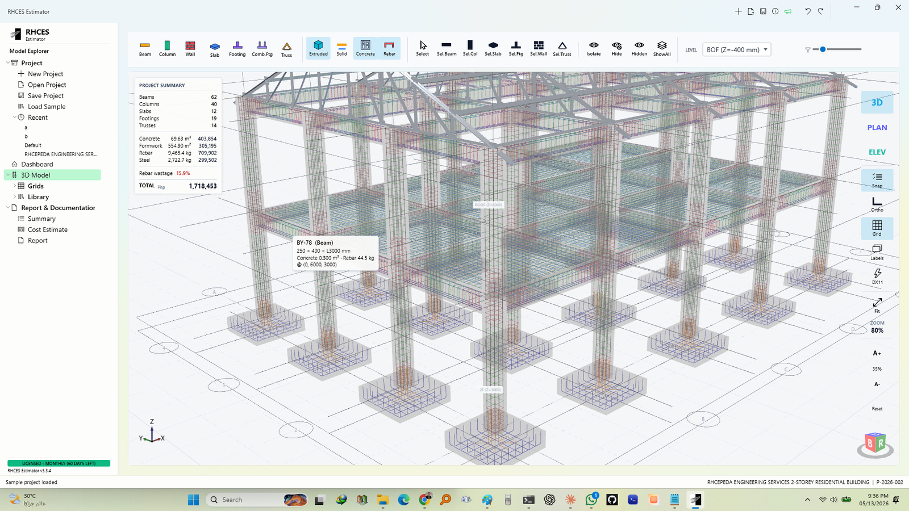Switch to 3D view
The height and width of the screenshot is (511, 909).
point(877,103)
